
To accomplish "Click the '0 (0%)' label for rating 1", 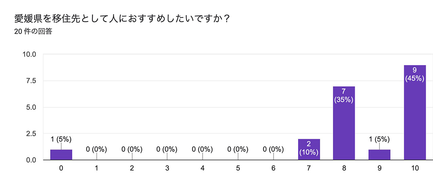I will click(96, 150).
